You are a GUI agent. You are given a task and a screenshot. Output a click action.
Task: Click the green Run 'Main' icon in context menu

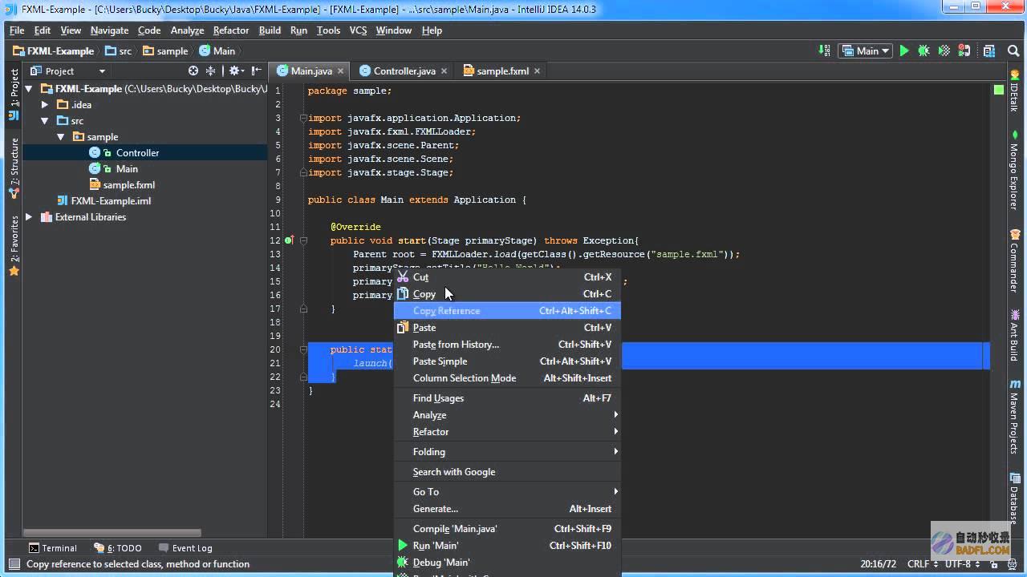(403, 546)
